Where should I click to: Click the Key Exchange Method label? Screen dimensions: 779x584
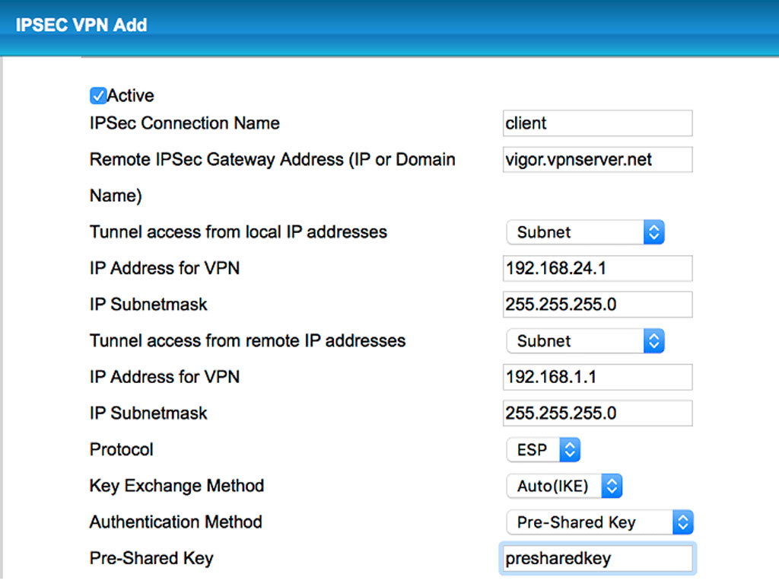click(176, 486)
